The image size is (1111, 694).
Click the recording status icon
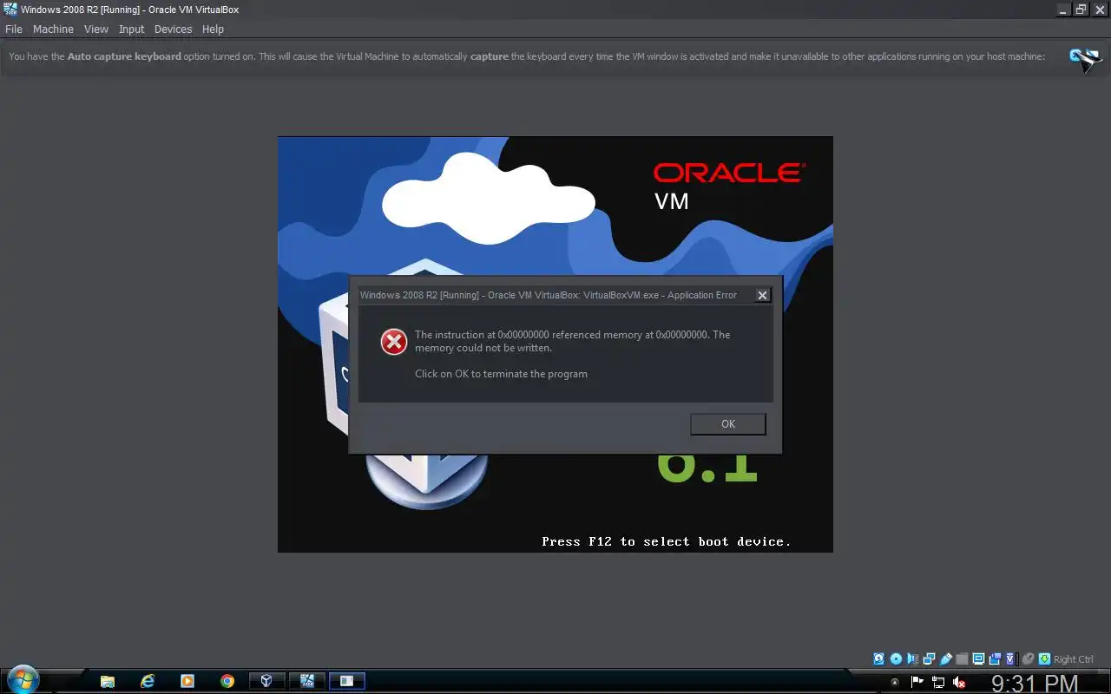[995, 659]
